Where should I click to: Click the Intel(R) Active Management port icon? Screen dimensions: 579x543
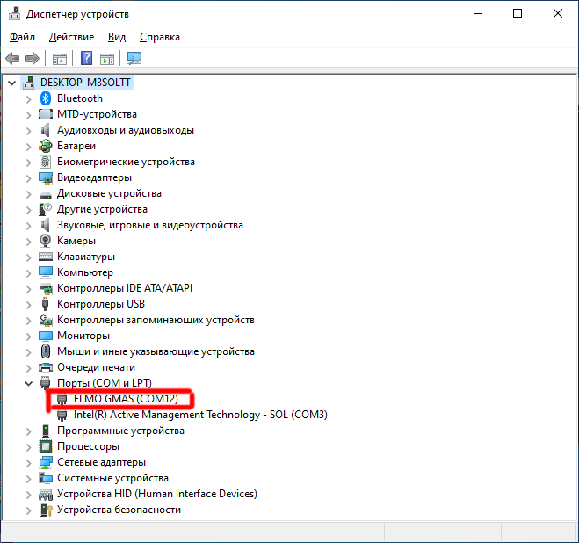coord(62,415)
